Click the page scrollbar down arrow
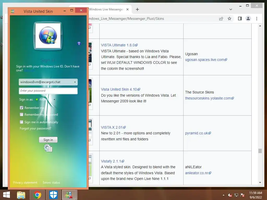267x200 pixels. 260,183
